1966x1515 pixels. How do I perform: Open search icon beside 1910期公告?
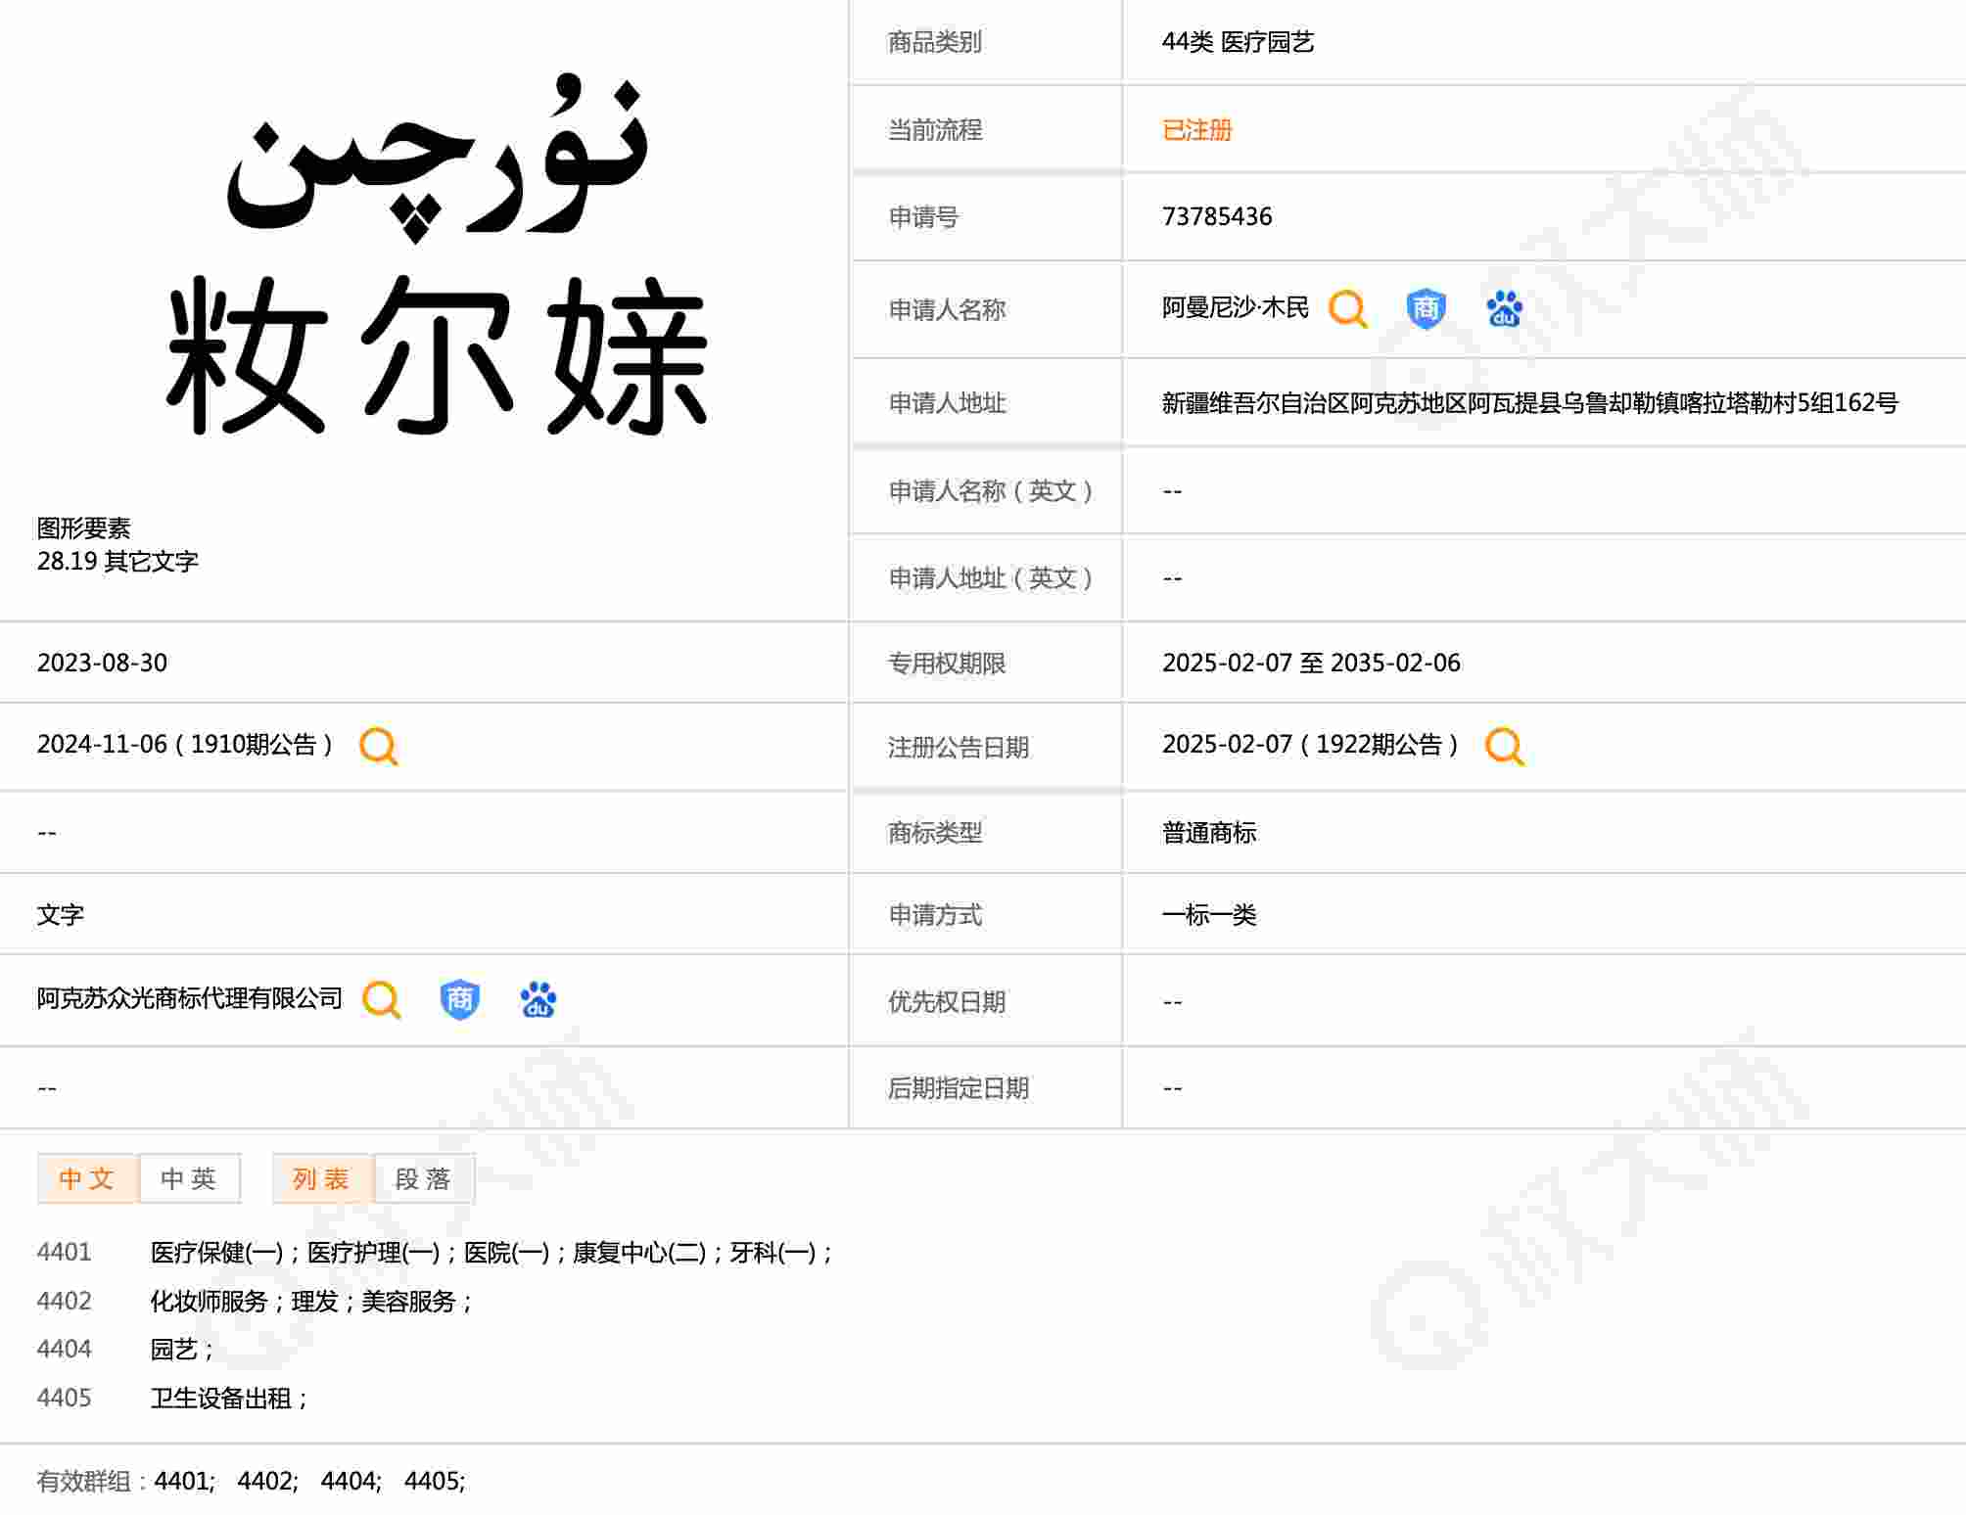(378, 746)
